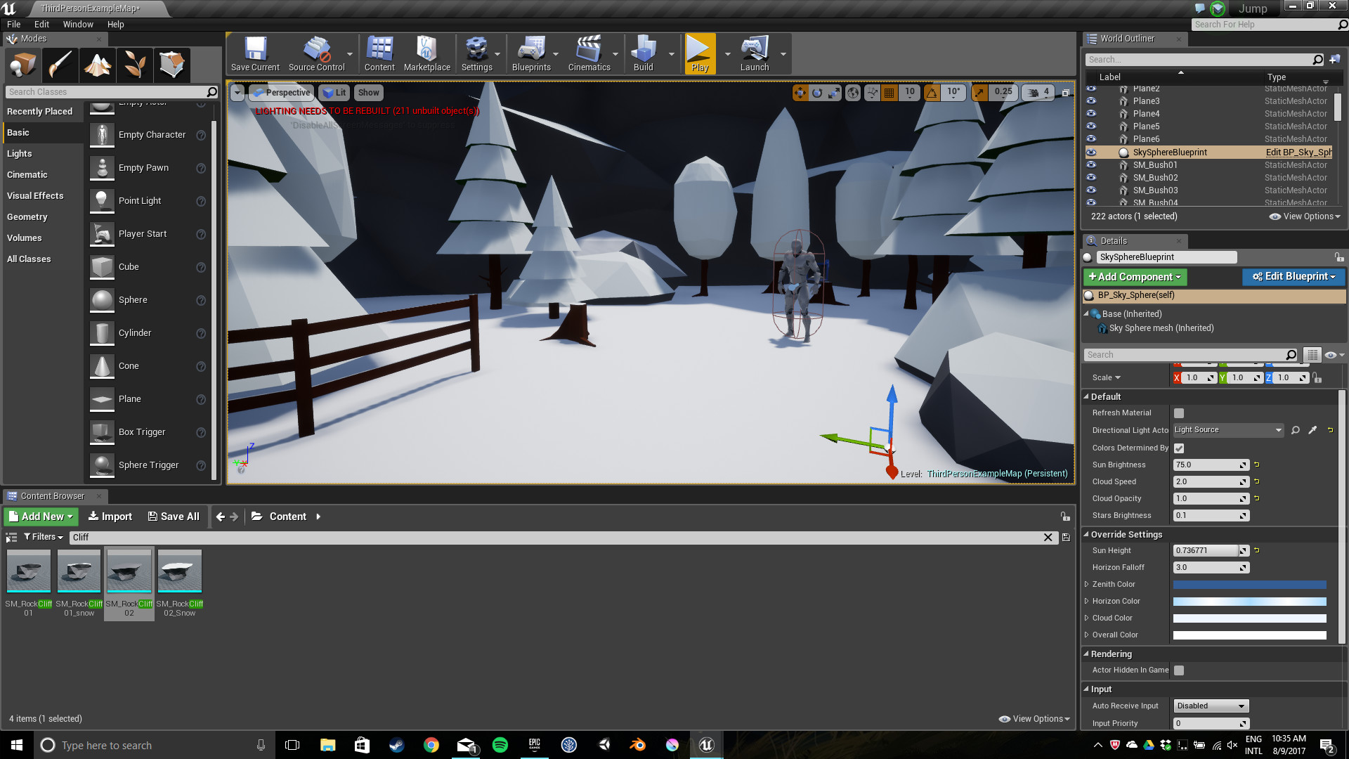
Task: Click the Horizon Color swatch
Action: pyautogui.click(x=1249, y=602)
